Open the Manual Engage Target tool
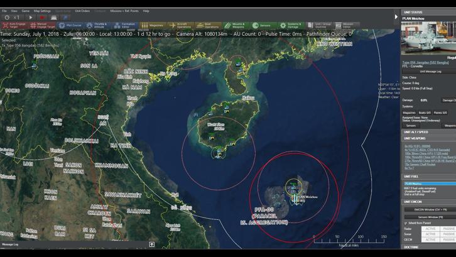Image resolution: width=456 pixels, height=257 pixels. click(43, 25)
